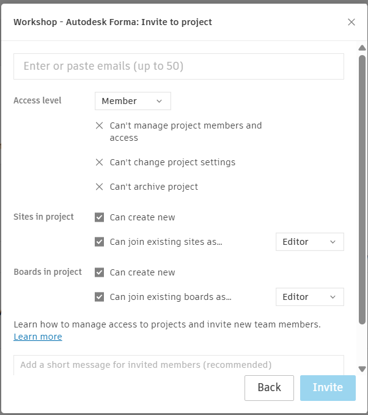Image resolution: width=368 pixels, height=415 pixels.
Task: Click the scrollbar up arrow
Action: (362, 48)
